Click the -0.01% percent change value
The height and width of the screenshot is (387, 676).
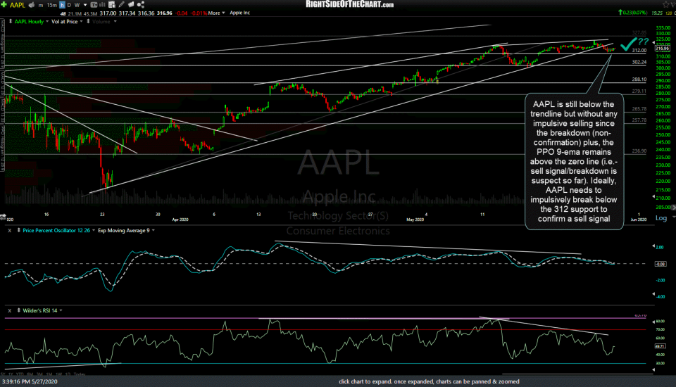point(199,13)
